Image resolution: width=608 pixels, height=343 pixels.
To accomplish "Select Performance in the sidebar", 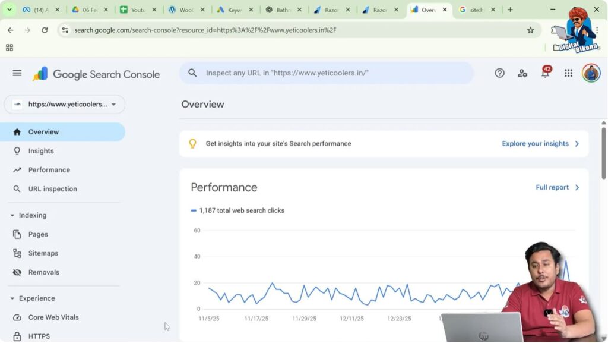I will (49, 170).
